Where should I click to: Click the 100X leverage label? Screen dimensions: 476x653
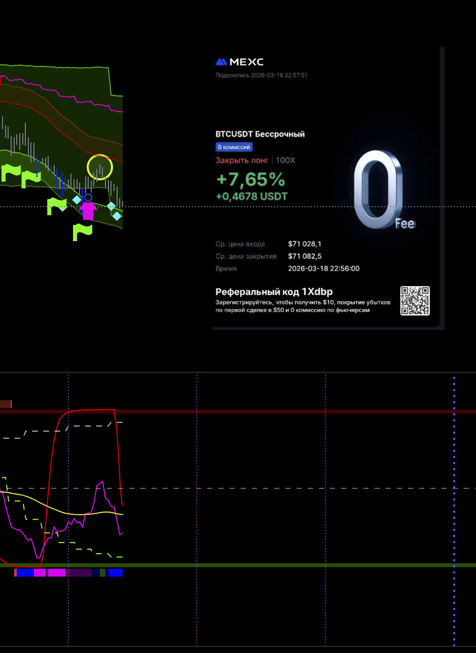[x=285, y=160]
